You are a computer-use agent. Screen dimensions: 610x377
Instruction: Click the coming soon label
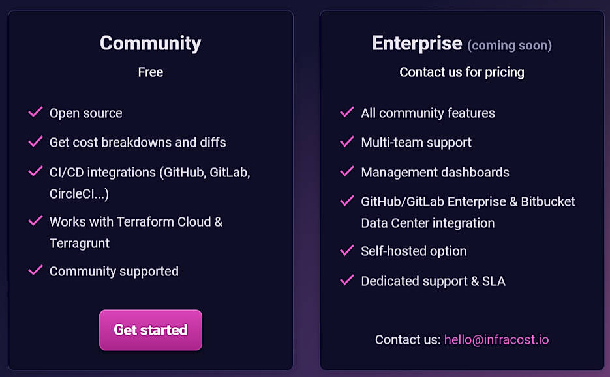510,46
